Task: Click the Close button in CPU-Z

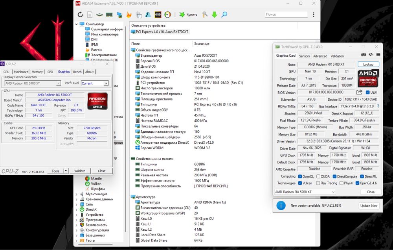Action: 102,171
